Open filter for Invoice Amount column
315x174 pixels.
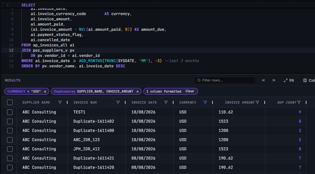(257, 102)
